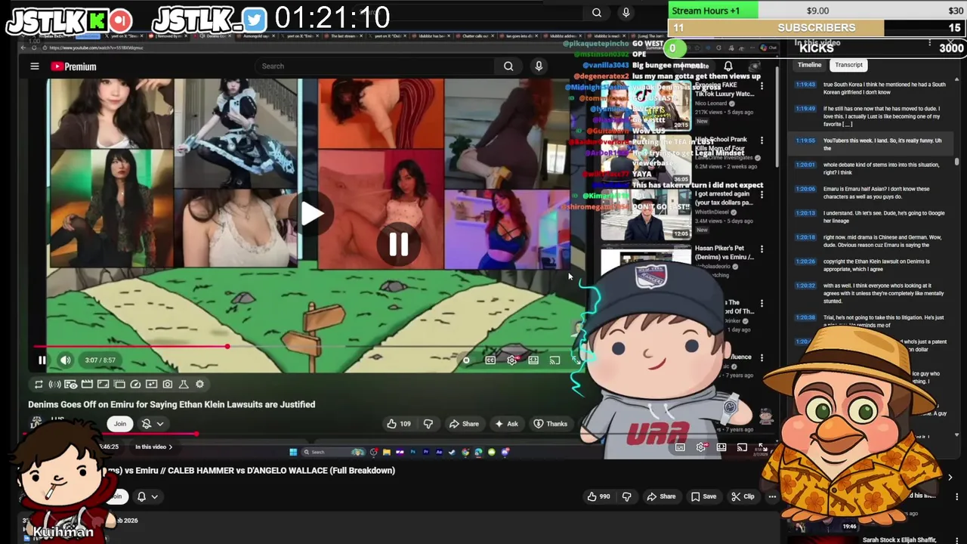Open the YouTube hamburger guide menu
This screenshot has height=544, width=967.
coord(35,66)
